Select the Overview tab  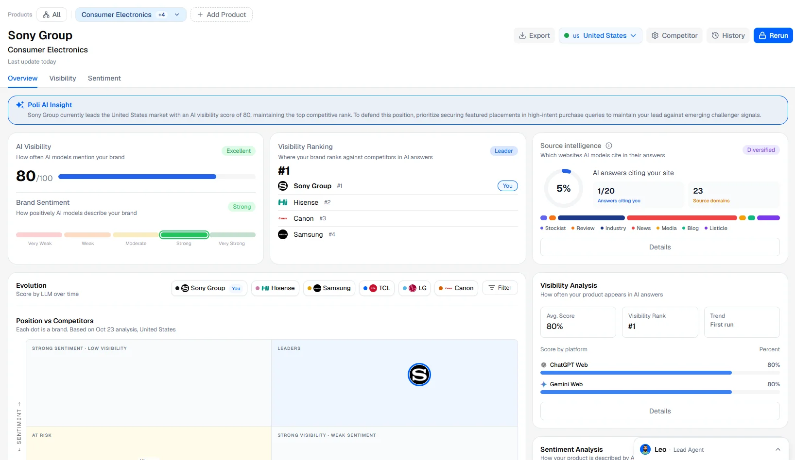click(x=22, y=78)
